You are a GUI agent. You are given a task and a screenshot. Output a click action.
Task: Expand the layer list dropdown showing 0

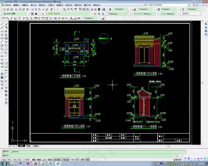click(92, 14)
